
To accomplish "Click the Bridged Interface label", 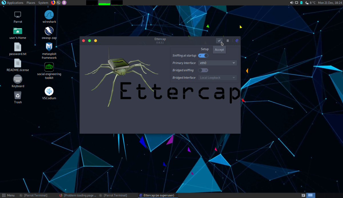I will (184, 77).
